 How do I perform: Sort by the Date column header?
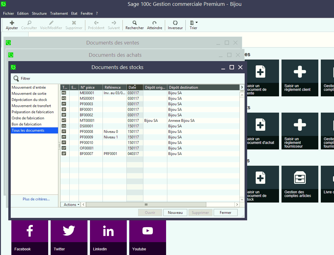[x=135, y=87]
